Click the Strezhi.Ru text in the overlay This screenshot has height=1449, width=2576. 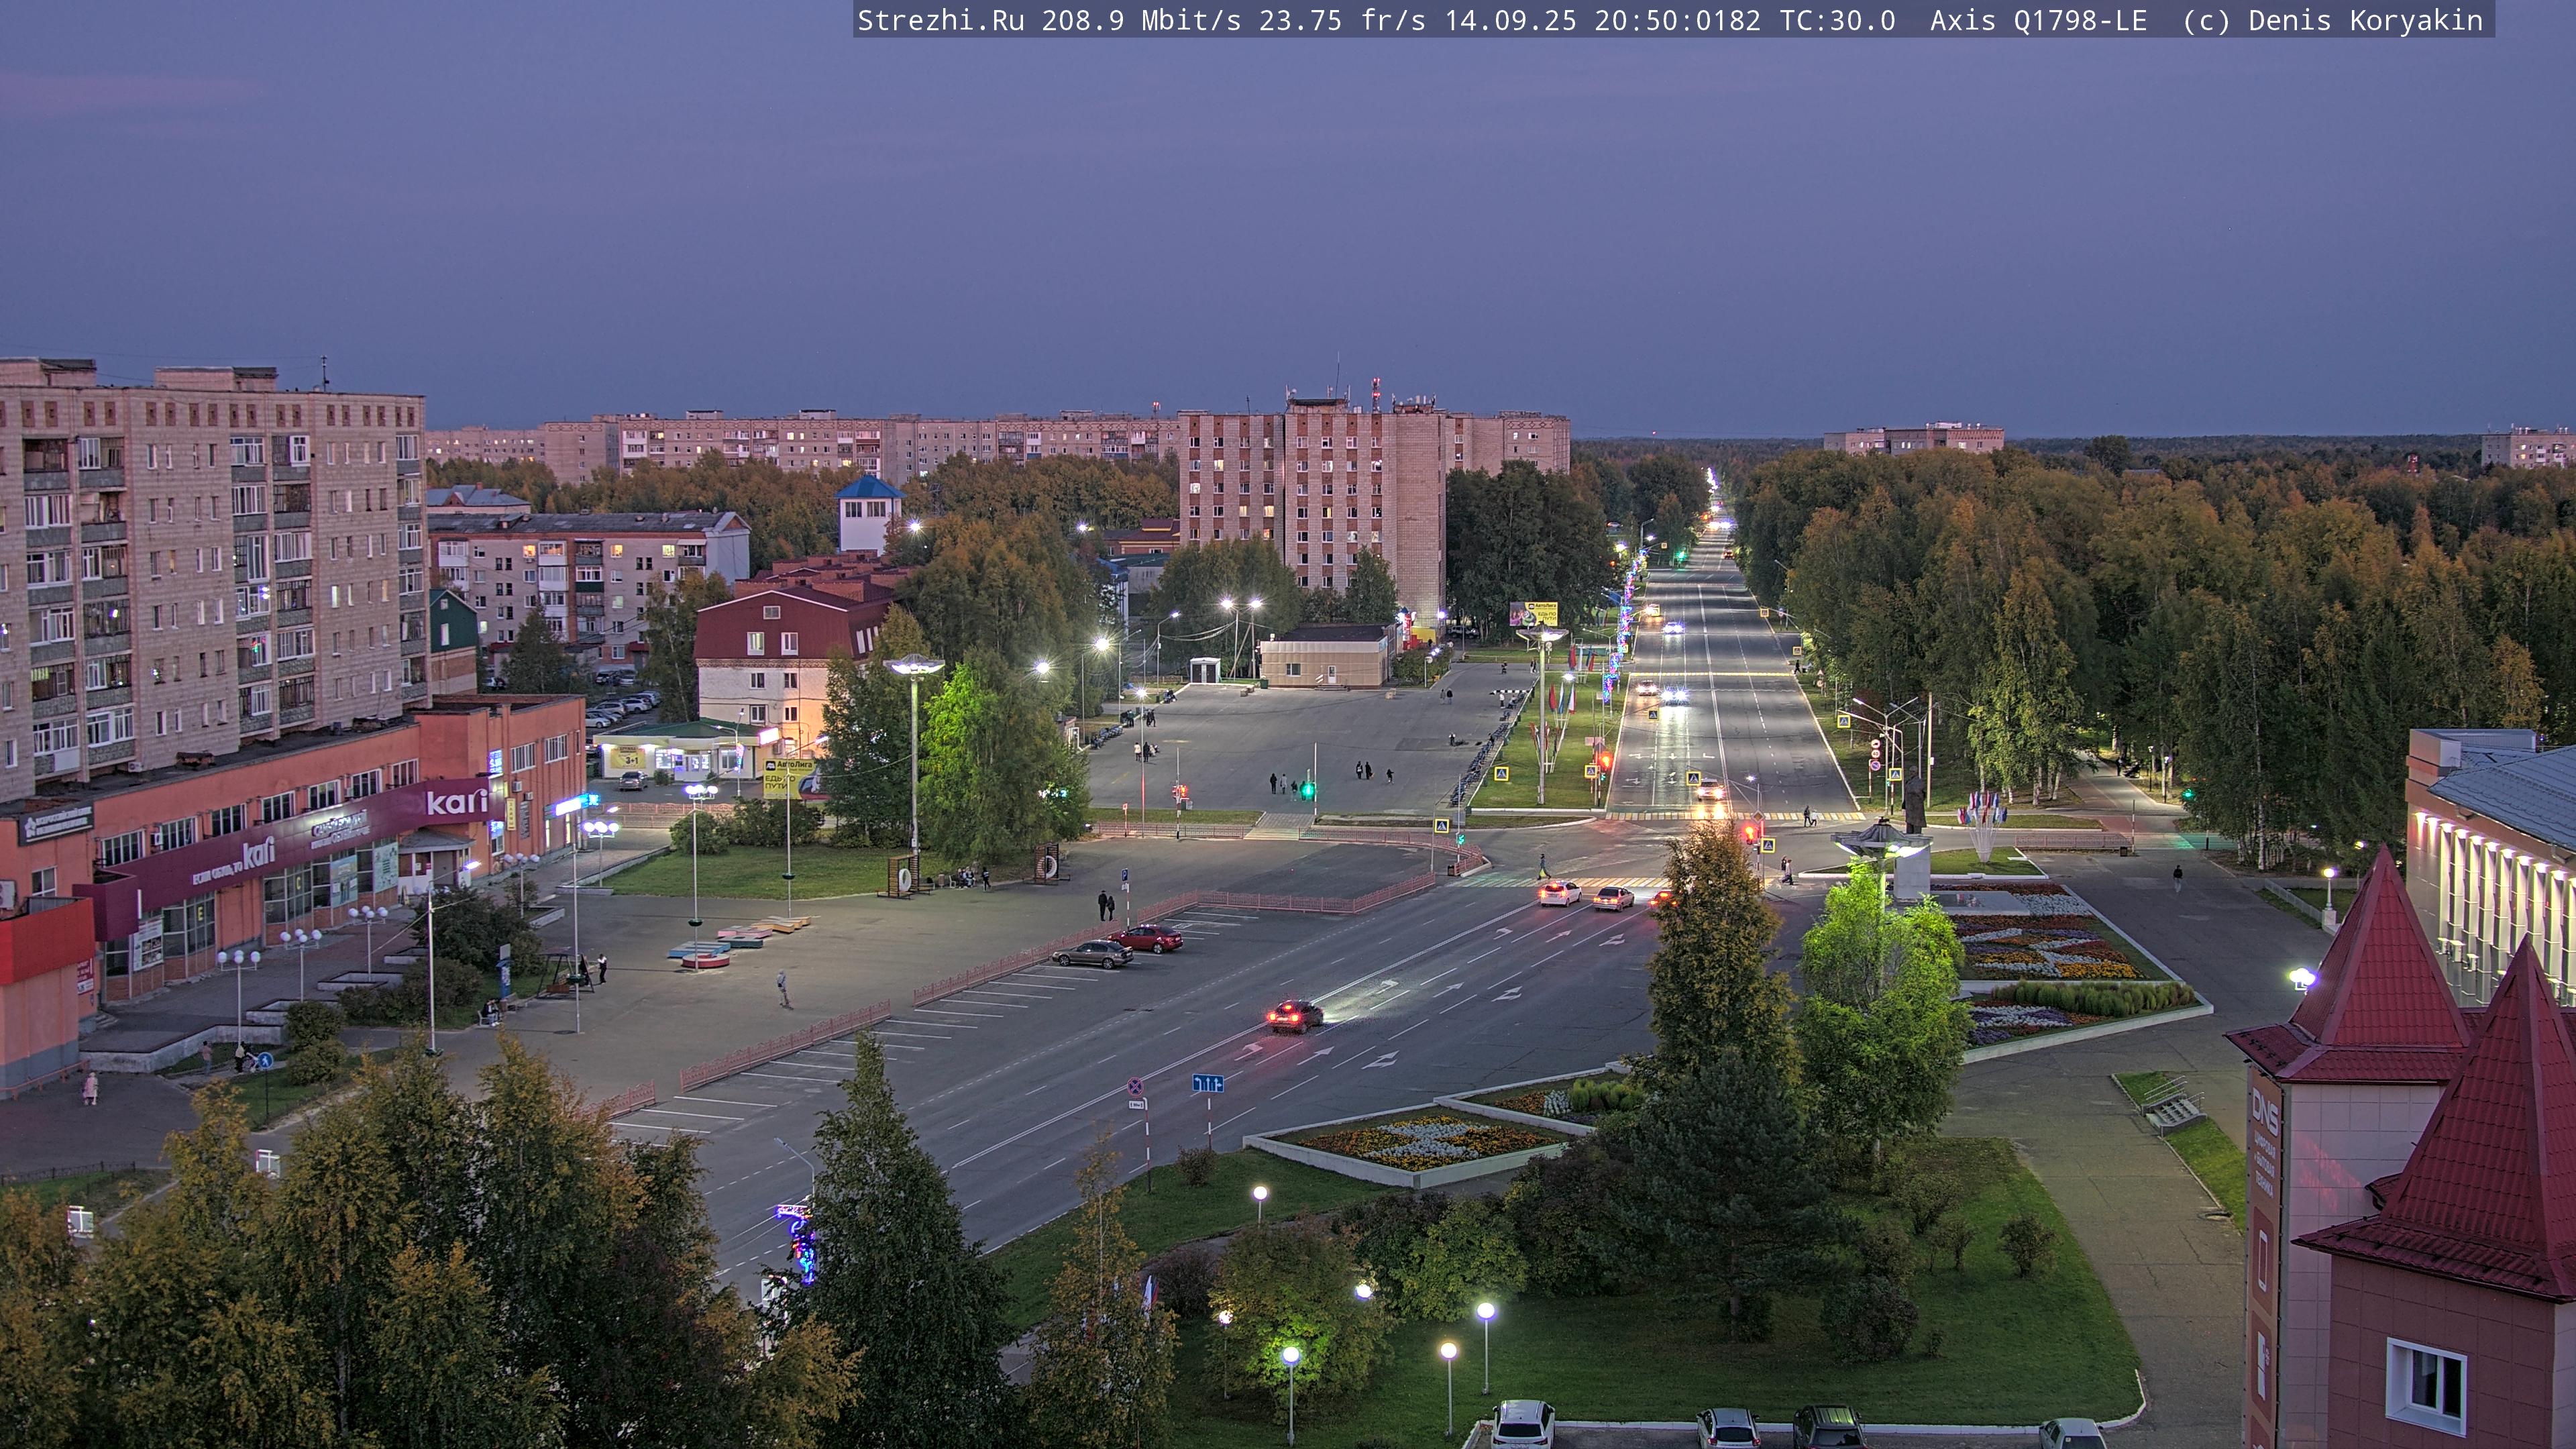click(940, 21)
